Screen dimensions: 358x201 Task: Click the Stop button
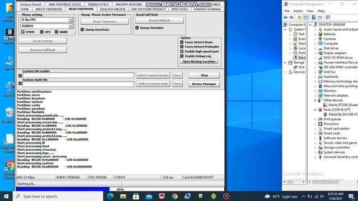[x=204, y=75]
